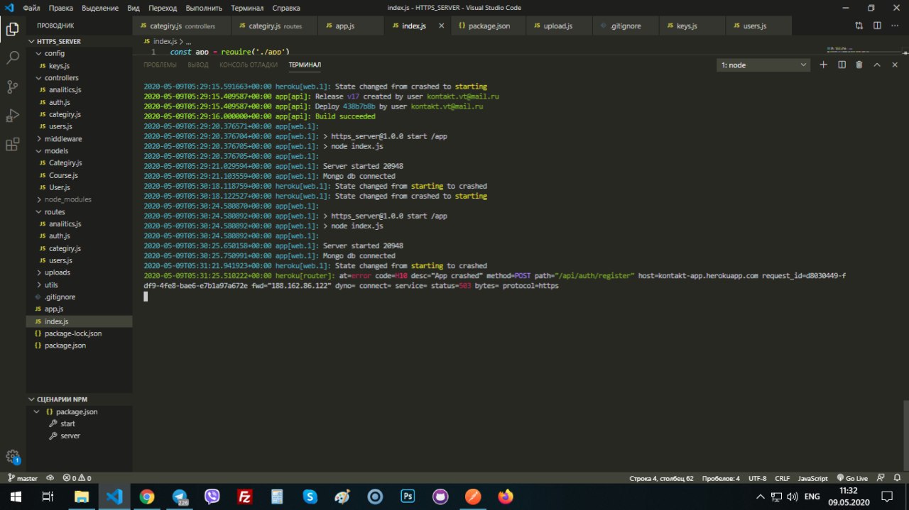Start Go Live server
The image size is (909, 510).
click(x=853, y=478)
